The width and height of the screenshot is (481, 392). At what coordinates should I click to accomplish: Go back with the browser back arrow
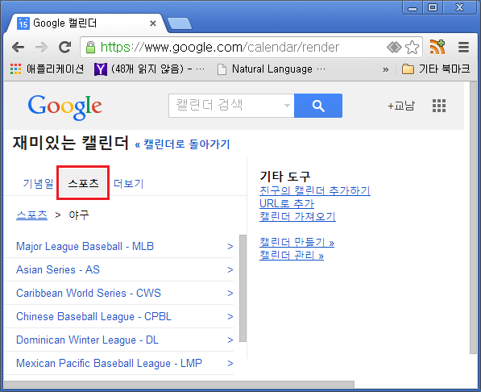point(18,48)
